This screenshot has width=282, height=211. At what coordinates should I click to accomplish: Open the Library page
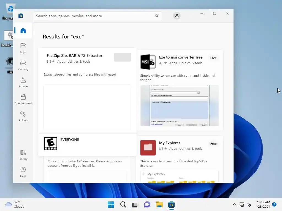23,155
